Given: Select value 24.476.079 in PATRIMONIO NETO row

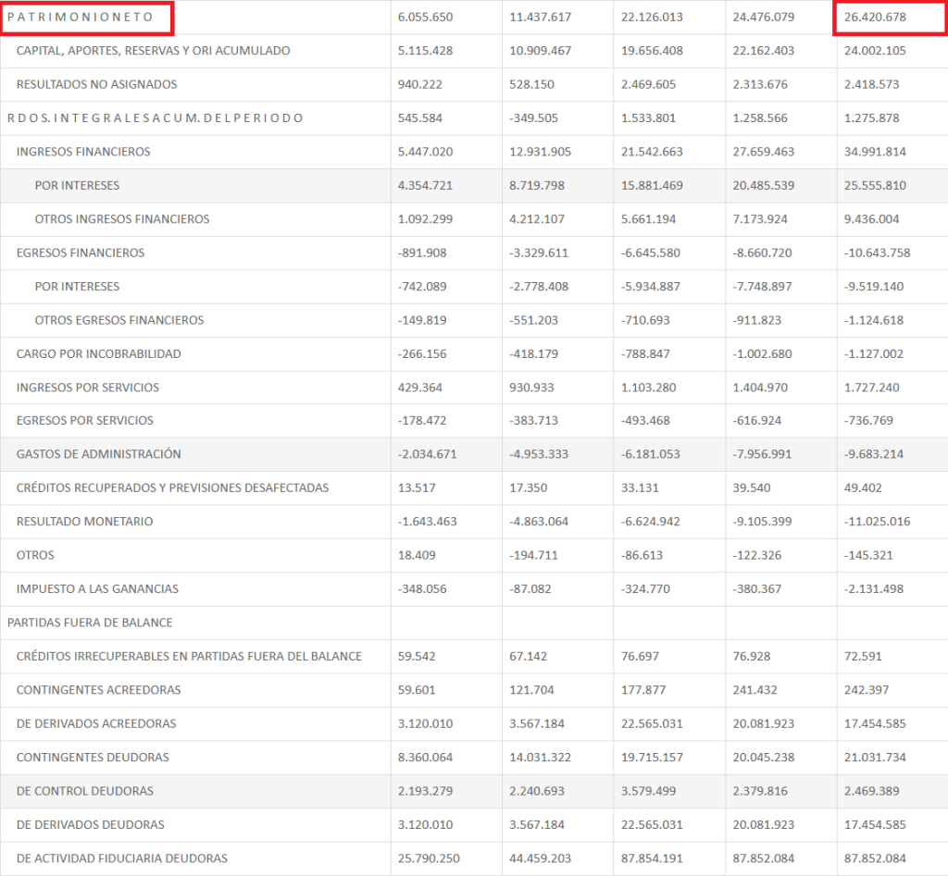Looking at the screenshot, I should coord(764,17).
